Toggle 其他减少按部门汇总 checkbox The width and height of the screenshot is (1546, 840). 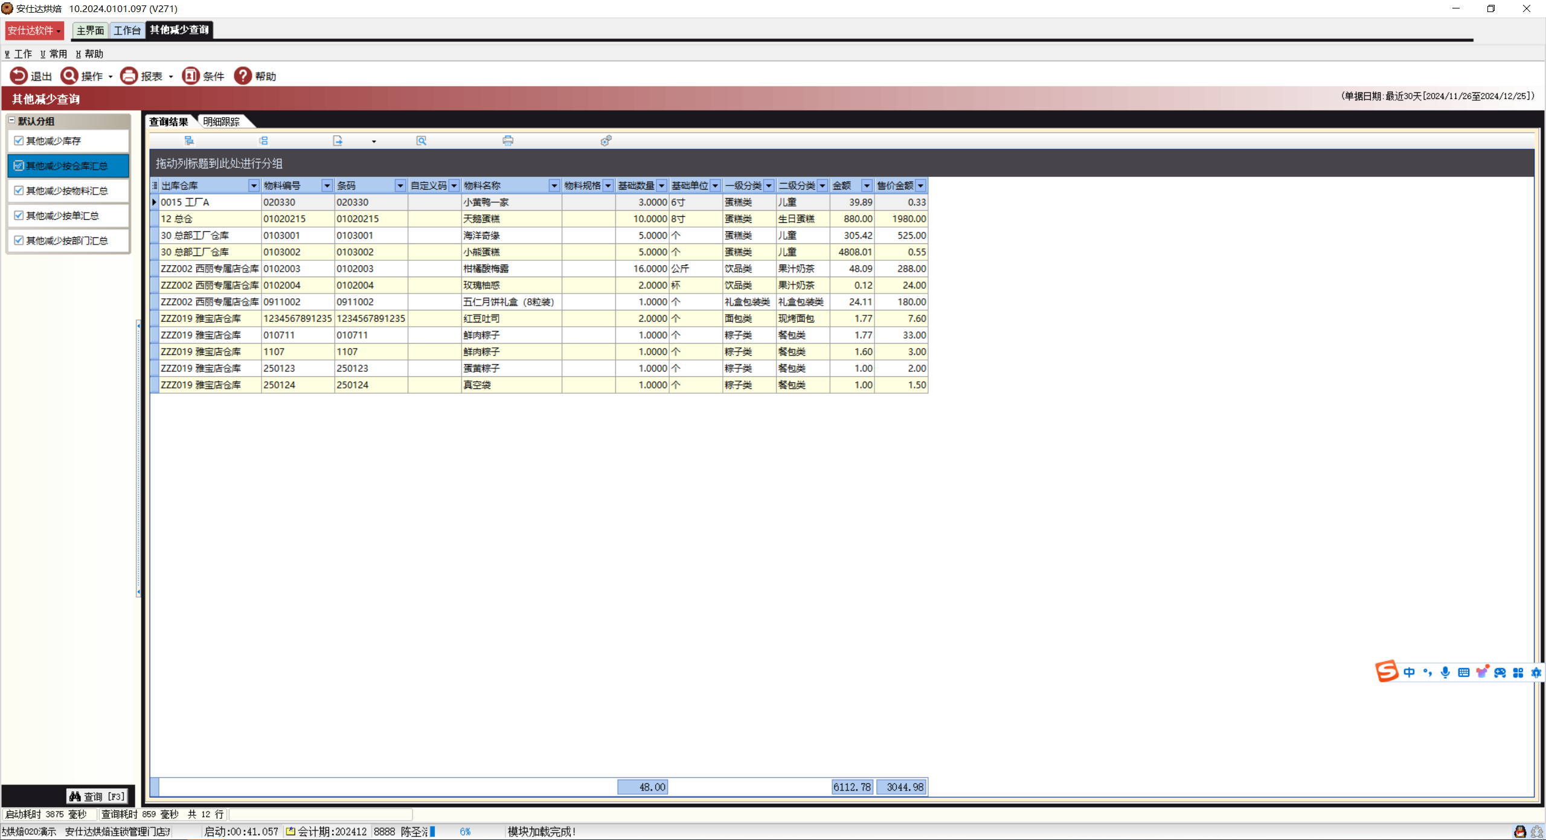click(x=19, y=240)
